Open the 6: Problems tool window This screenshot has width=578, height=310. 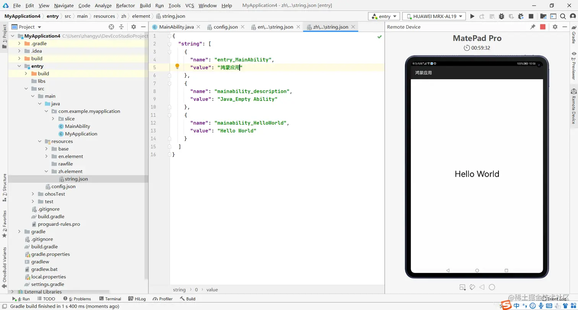77,299
